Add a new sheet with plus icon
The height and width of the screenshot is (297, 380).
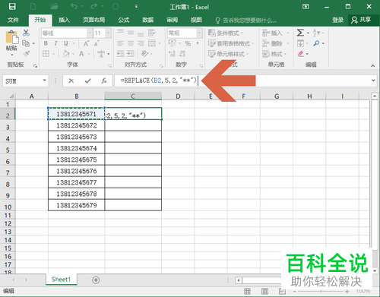pyautogui.click(x=96, y=280)
